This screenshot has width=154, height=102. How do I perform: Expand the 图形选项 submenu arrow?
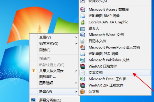click(76, 83)
